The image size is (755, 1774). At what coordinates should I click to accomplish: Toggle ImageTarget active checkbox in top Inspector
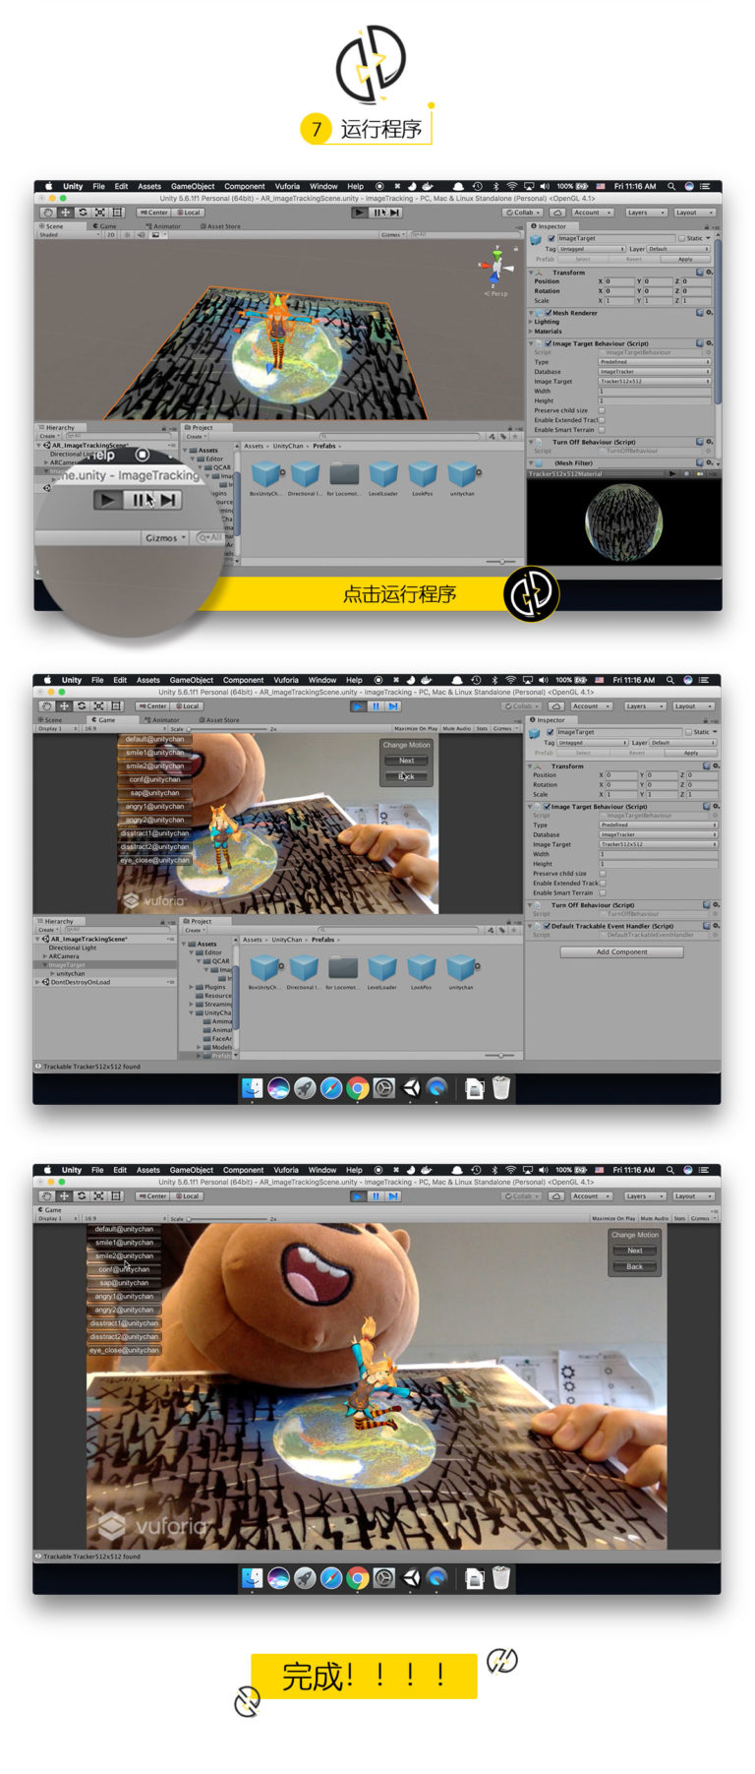tap(551, 238)
